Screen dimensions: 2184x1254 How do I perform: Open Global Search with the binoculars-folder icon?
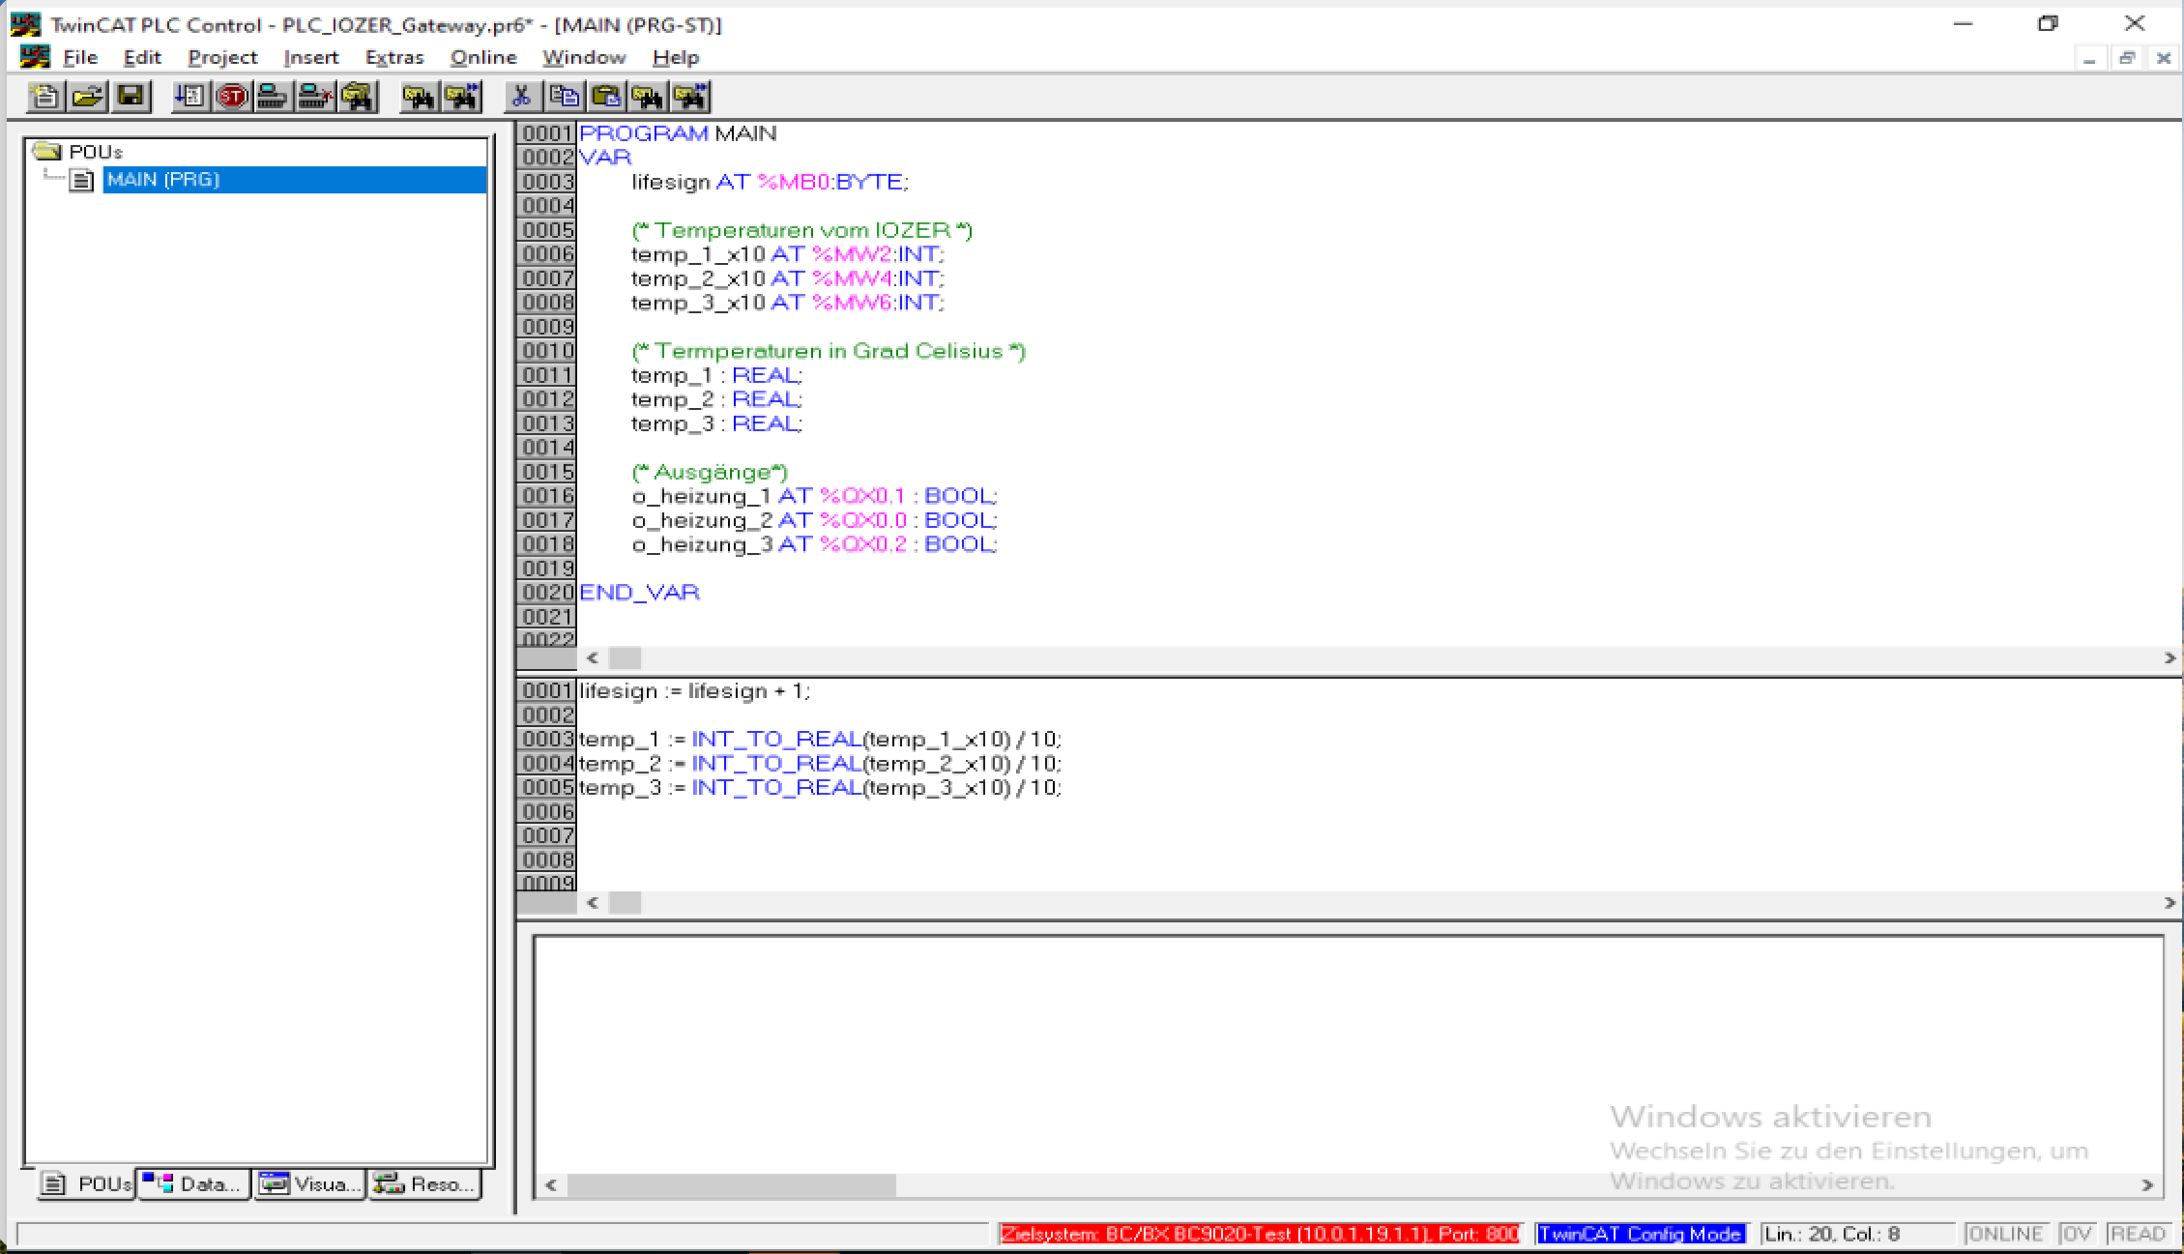tap(358, 97)
